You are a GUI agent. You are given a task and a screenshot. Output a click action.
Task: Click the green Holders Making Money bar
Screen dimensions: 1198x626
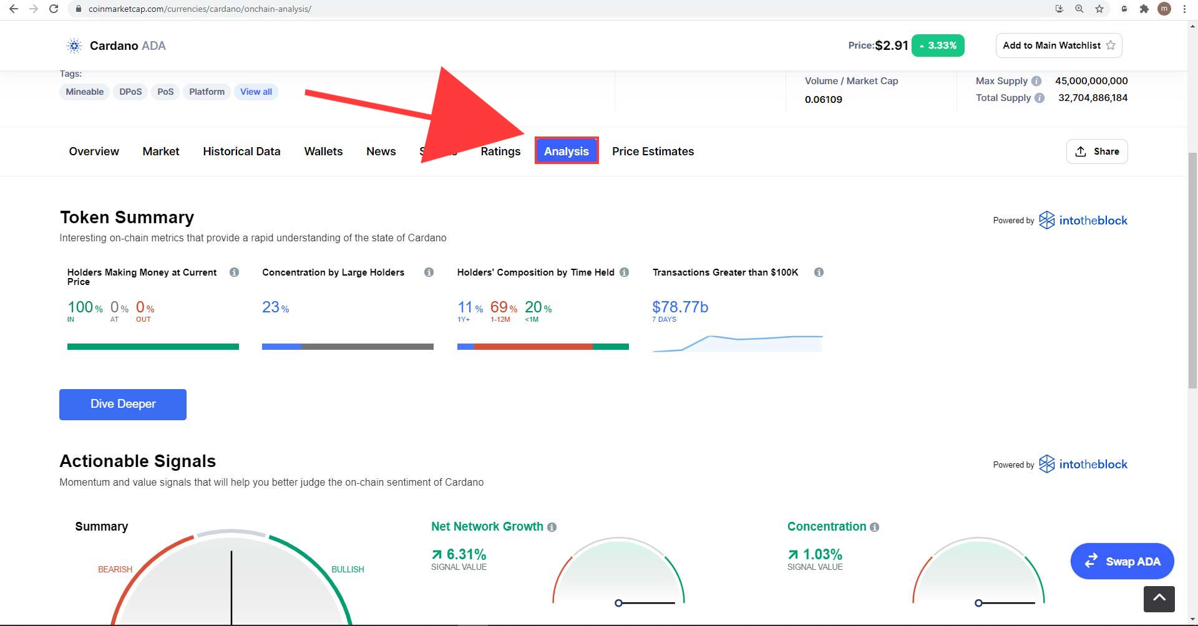(x=153, y=347)
